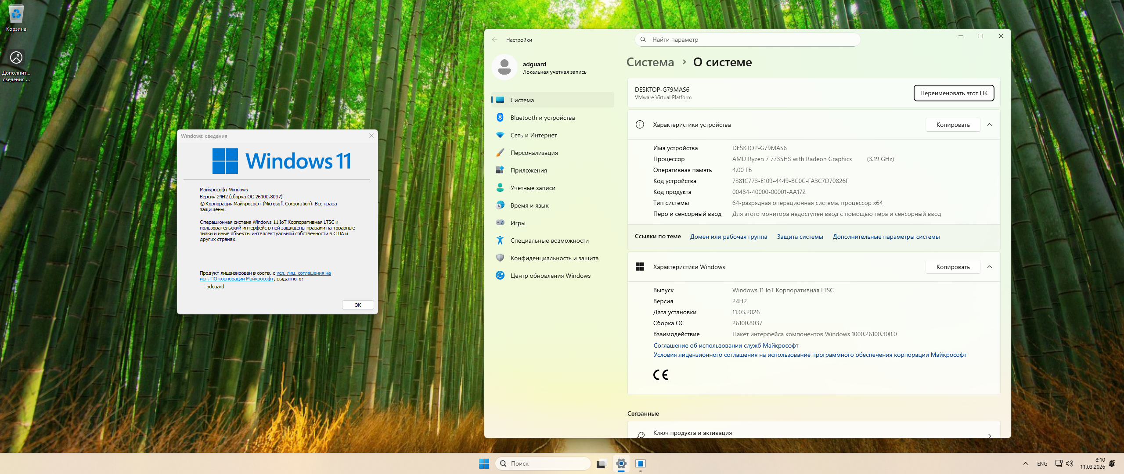Open Конфиденциальность и защита section
The image size is (1124, 474).
[554, 258]
